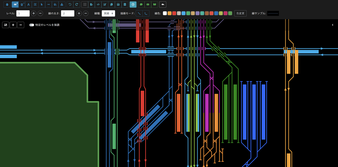The height and width of the screenshot is (167, 338).
Task: Choose straight line drawing mode
Action: 139,13
